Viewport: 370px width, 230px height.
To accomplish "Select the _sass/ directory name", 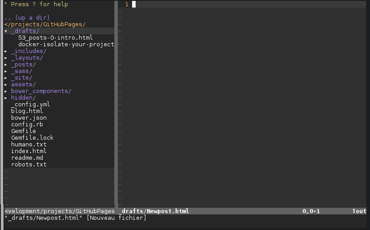I will pyautogui.click(x=22, y=71).
